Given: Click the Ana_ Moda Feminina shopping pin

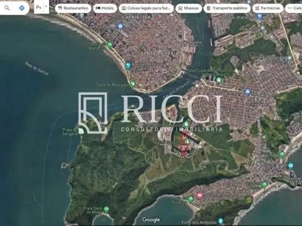Looking at the screenshot, I should (x=248, y=92).
